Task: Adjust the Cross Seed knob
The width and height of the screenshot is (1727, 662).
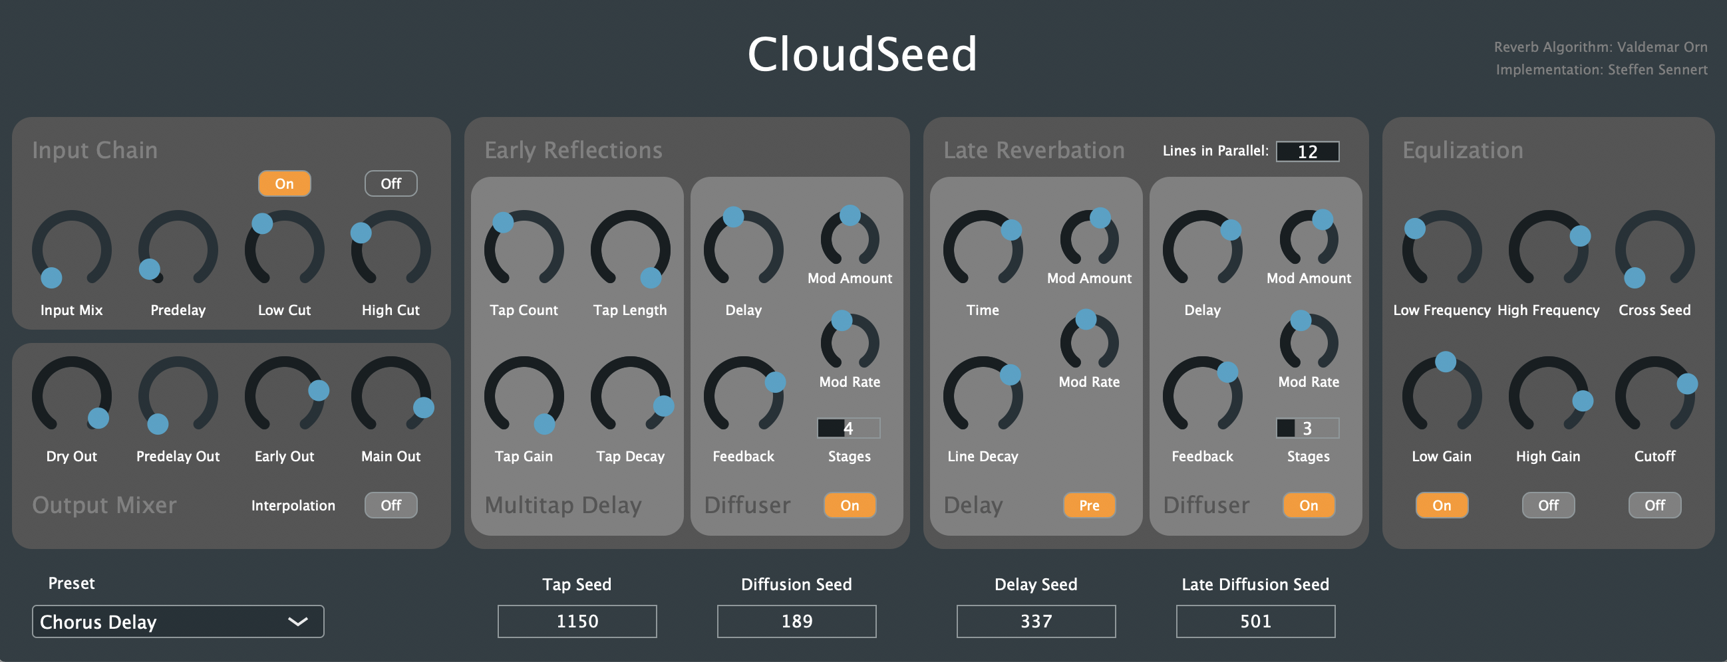Action: point(1654,251)
